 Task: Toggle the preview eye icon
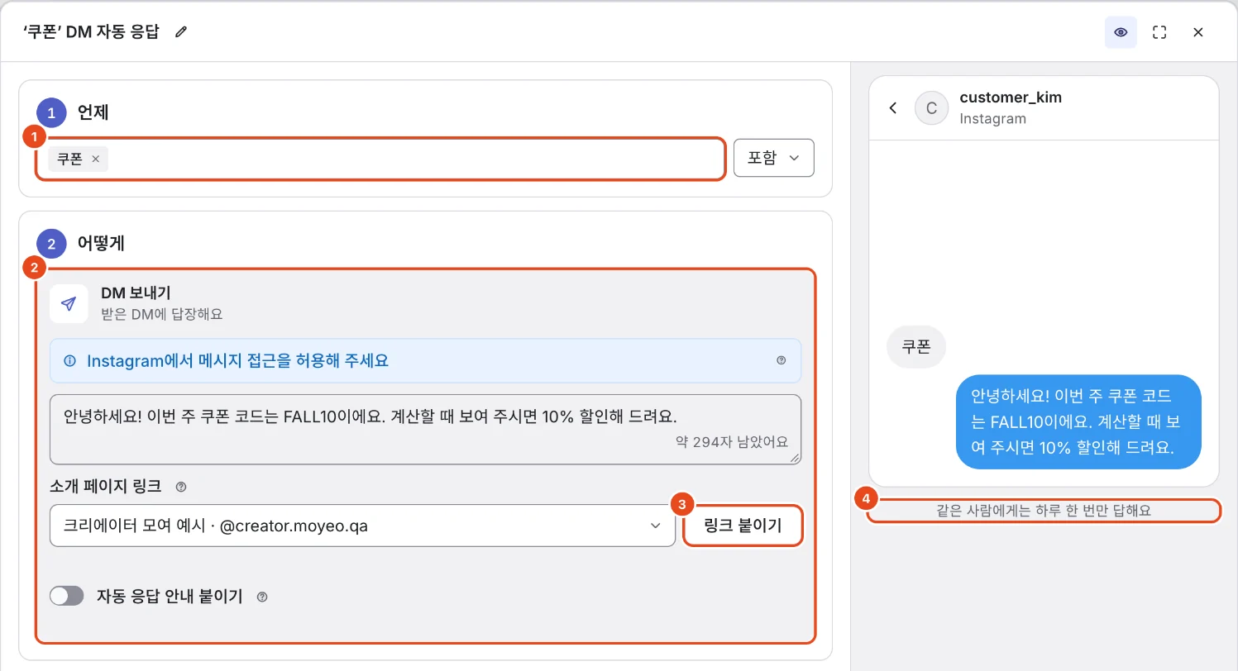tap(1121, 32)
